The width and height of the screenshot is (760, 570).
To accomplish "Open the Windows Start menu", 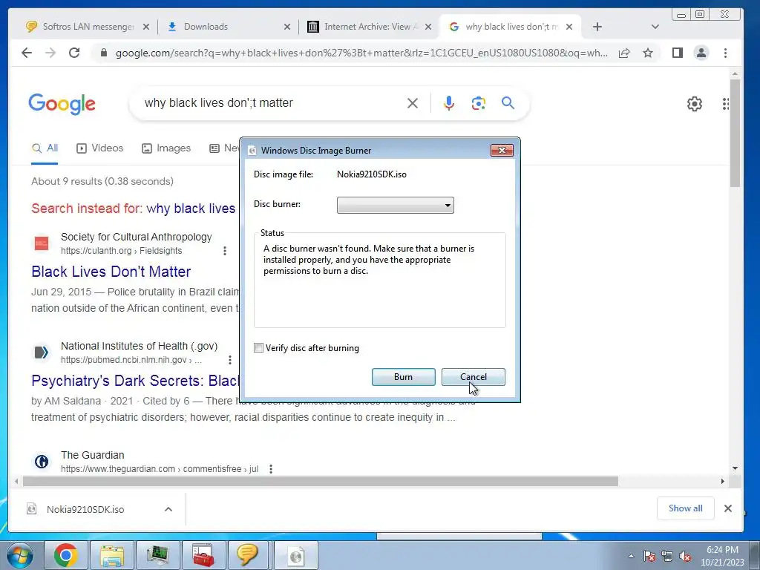I will pyautogui.click(x=19, y=555).
